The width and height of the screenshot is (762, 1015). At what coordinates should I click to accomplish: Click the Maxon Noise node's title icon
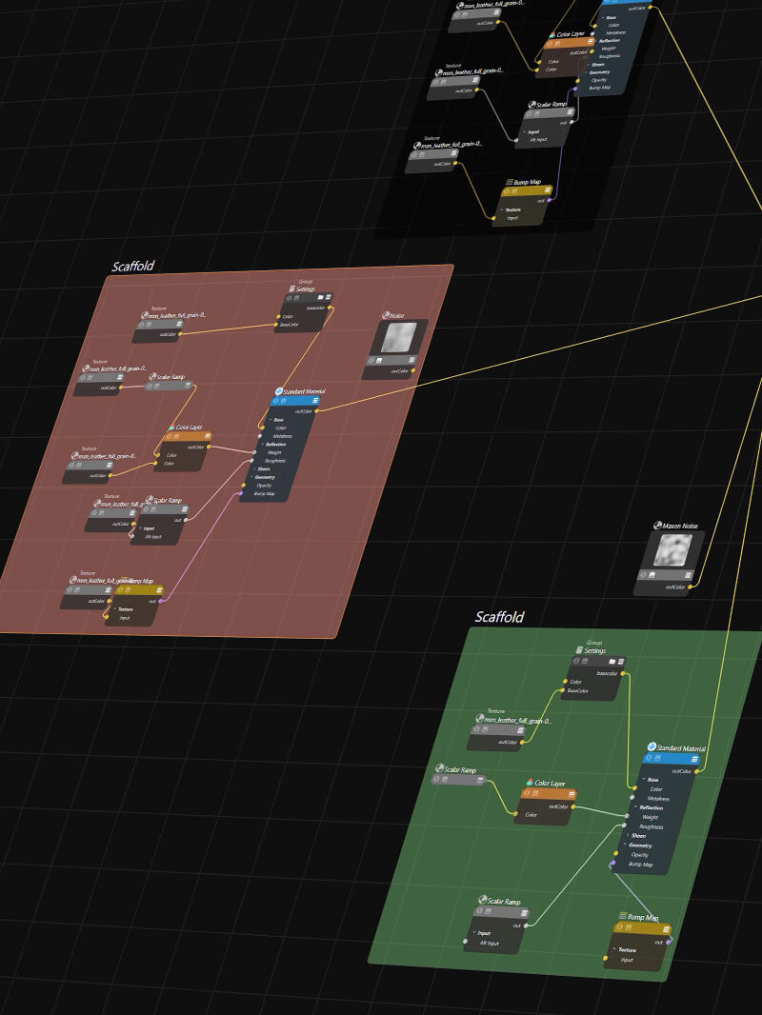pyautogui.click(x=657, y=526)
